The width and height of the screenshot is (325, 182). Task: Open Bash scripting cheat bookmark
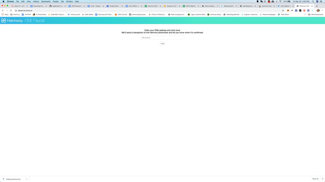pyautogui.click(x=177, y=14)
